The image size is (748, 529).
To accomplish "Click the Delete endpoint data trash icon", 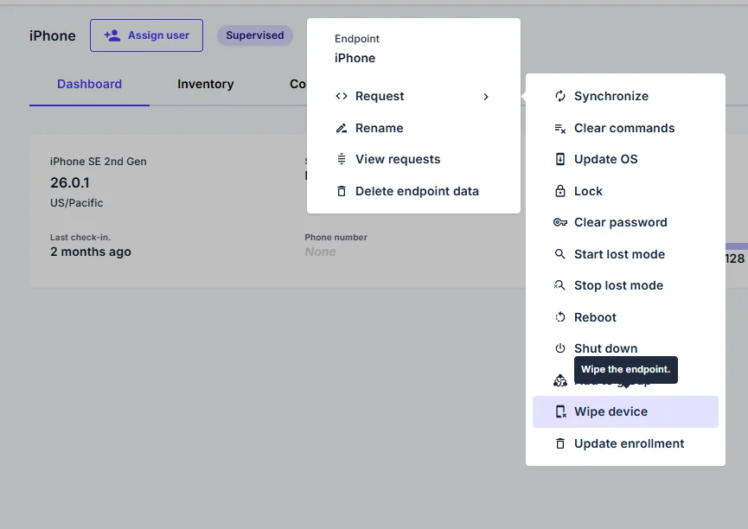I will coord(342,191).
